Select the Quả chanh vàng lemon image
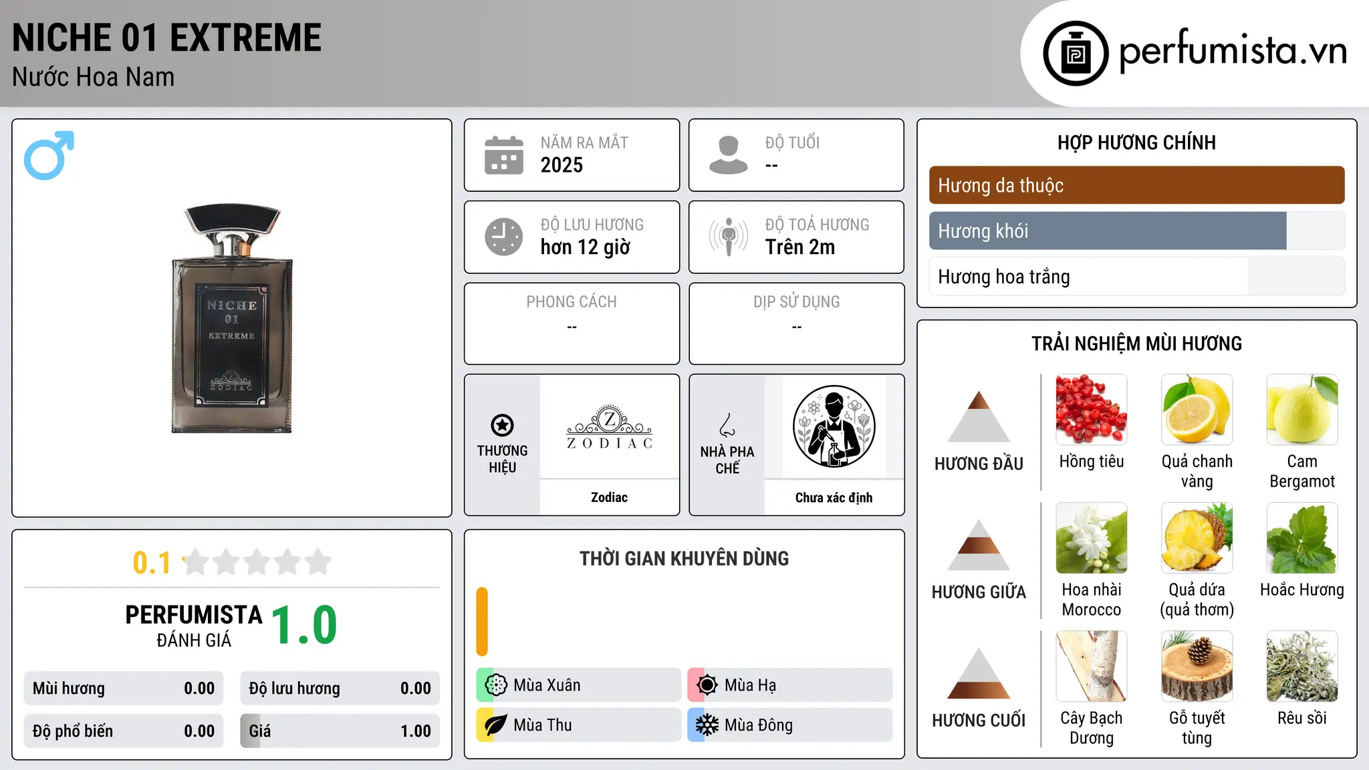This screenshot has width=1369, height=770. 1197,409
